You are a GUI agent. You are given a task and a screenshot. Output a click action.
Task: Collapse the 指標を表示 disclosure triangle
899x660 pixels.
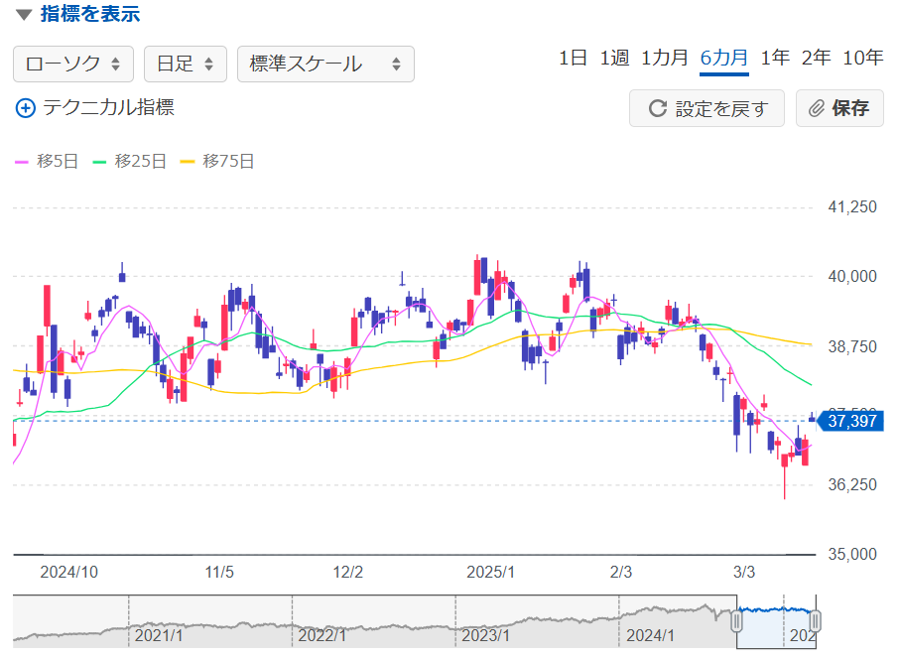click(24, 15)
